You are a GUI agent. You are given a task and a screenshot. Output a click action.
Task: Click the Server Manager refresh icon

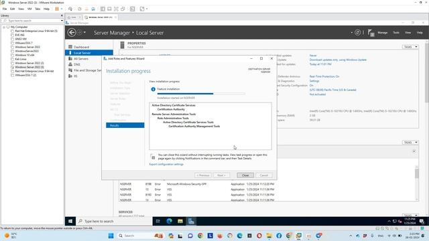(357, 33)
